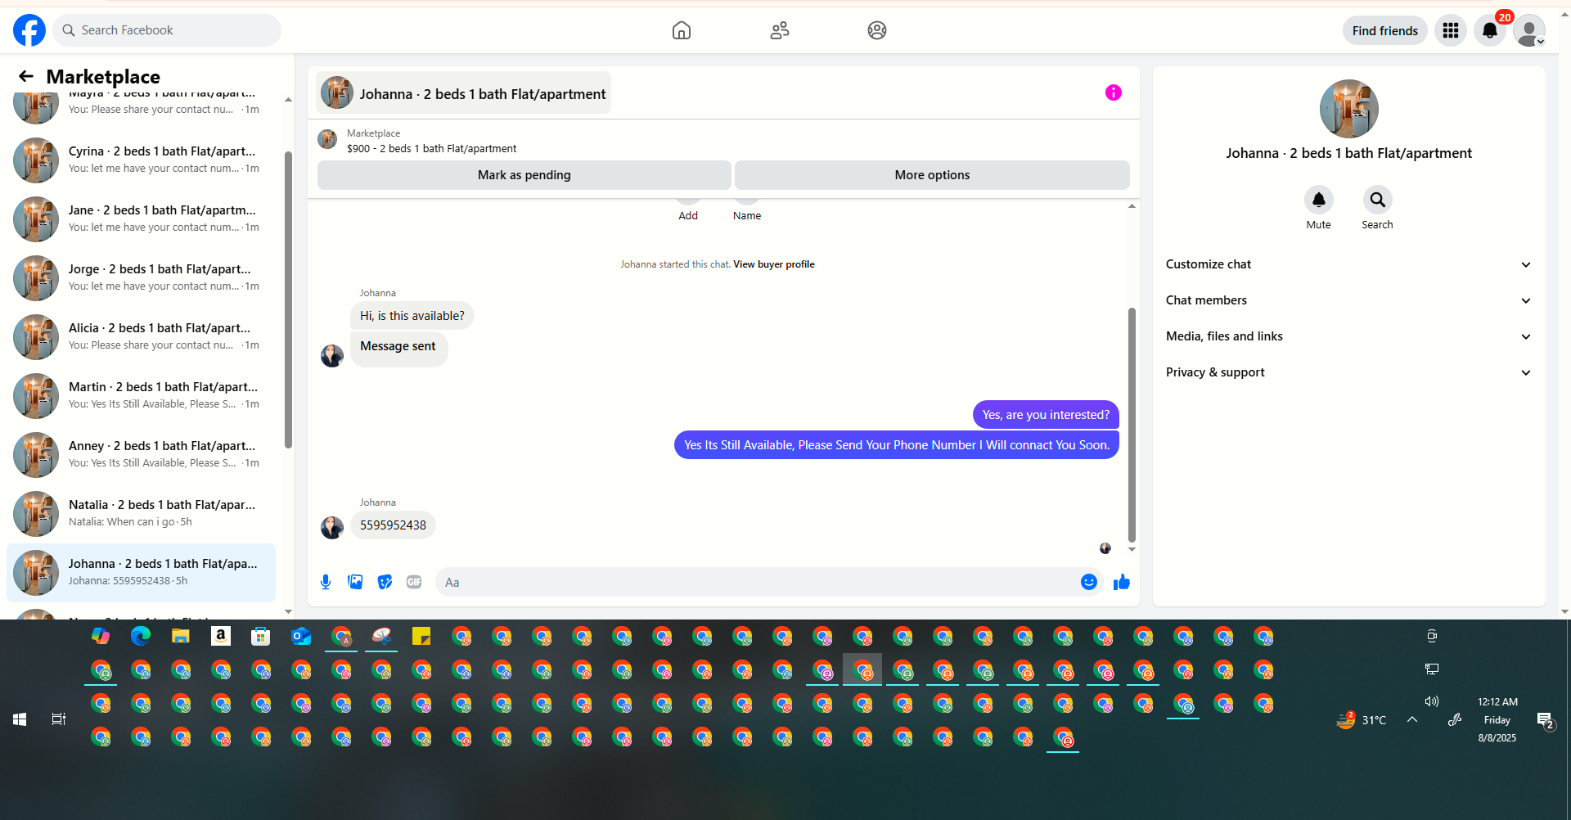Open Sticky Notes from the taskbar
1571x820 pixels.
coord(421,636)
